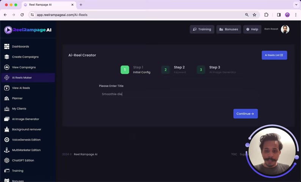Click the Ai Reels List button
This screenshot has height=182, width=301.
coord(274,55)
